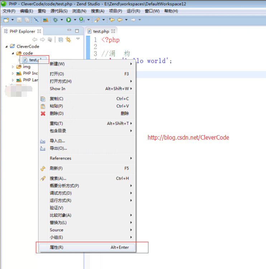The width and height of the screenshot is (266, 269).
Task: Choose 刷新(F) in the context menu
Action: [x=87, y=169]
